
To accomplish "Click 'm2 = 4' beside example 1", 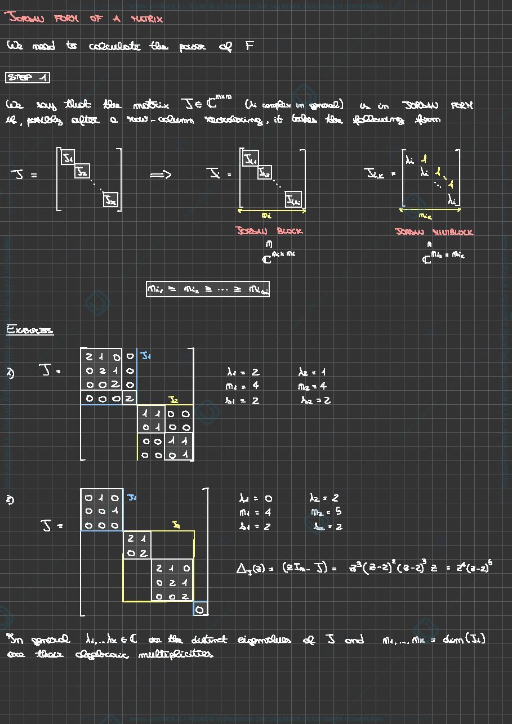I will point(313,386).
